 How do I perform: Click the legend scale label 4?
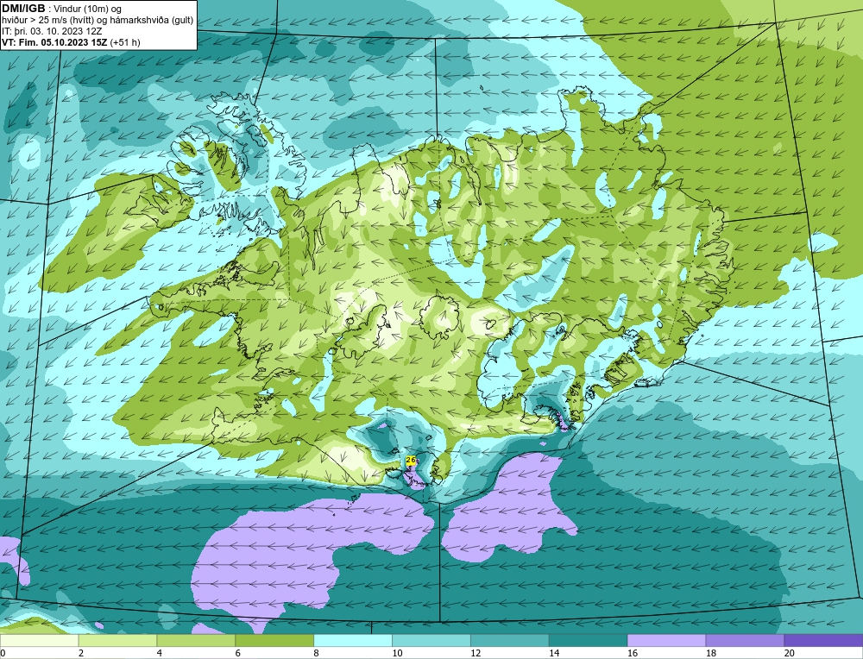(x=159, y=653)
